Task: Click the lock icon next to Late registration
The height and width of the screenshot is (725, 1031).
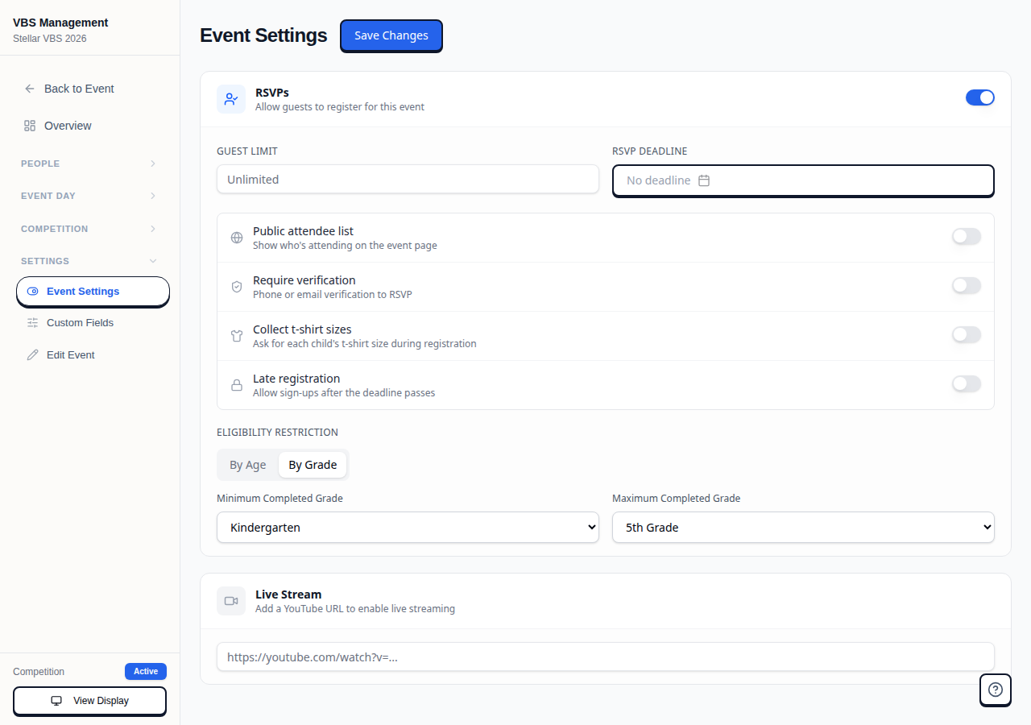Action: [237, 385]
